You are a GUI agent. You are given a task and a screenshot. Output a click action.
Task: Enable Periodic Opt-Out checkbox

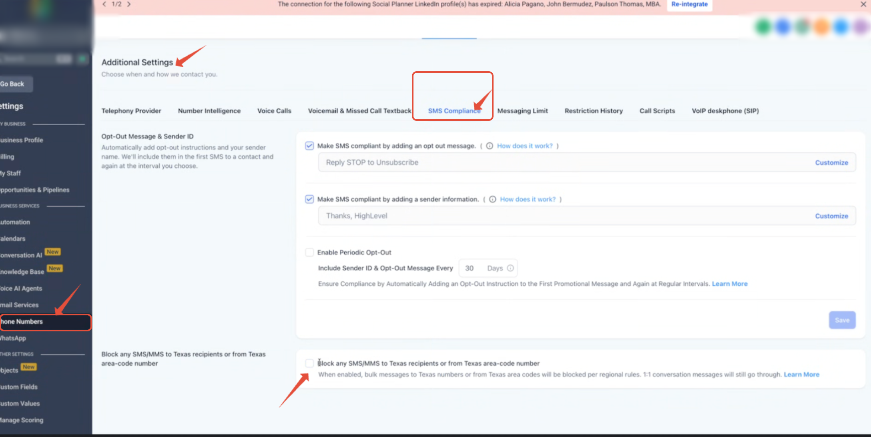coord(309,253)
